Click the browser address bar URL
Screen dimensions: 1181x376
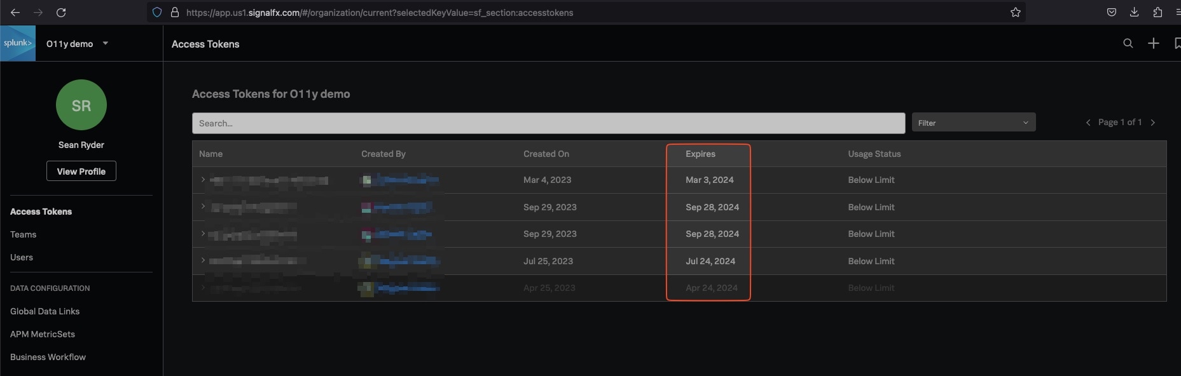380,13
